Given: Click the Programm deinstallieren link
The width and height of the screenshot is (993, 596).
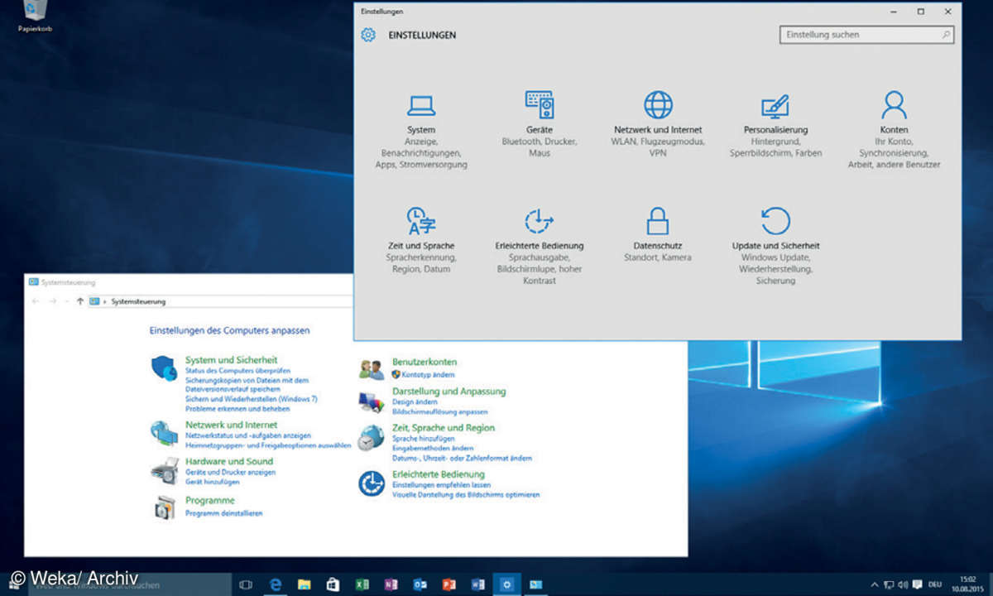Looking at the screenshot, I should pyautogui.click(x=223, y=513).
